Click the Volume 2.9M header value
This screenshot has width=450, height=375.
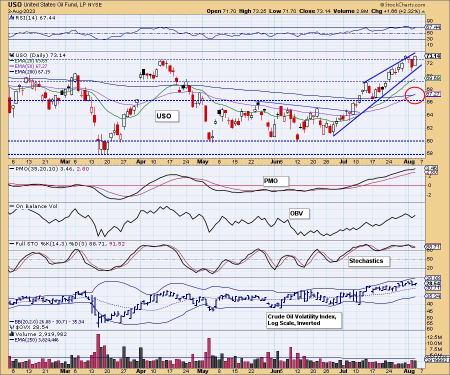point(350,11)
